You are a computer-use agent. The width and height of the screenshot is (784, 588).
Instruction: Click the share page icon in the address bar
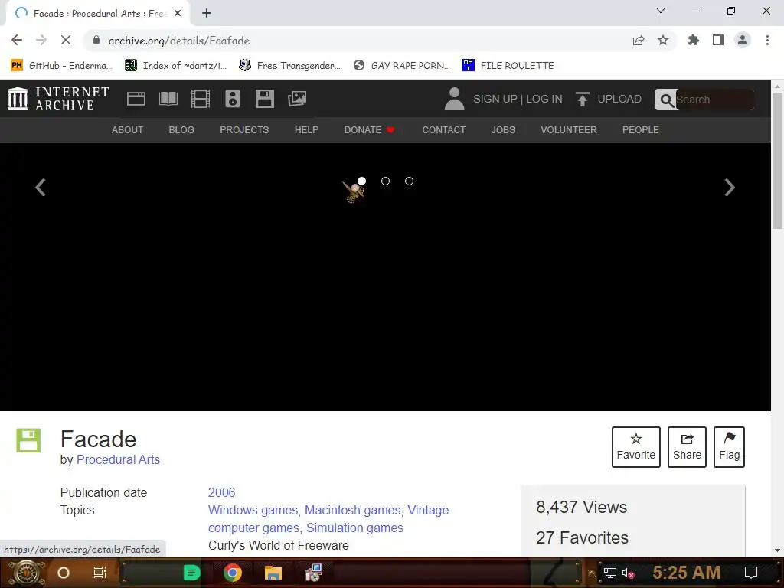click(x=639, y=41)
